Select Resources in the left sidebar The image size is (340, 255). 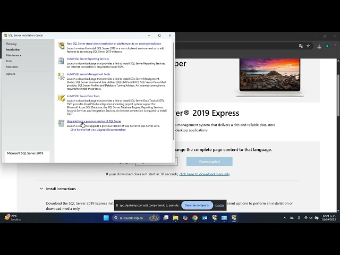pos(12,67)
